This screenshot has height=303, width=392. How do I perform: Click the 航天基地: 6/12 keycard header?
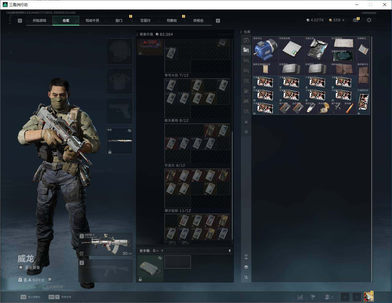pyautogui.click(x=176, y=121)
